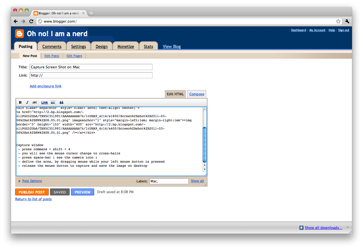
Task: Click the PREVIEW button
Action: coord(83,192)
